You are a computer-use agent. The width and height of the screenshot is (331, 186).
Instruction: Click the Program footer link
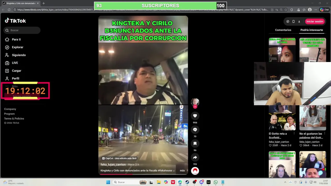click(9, 114)
